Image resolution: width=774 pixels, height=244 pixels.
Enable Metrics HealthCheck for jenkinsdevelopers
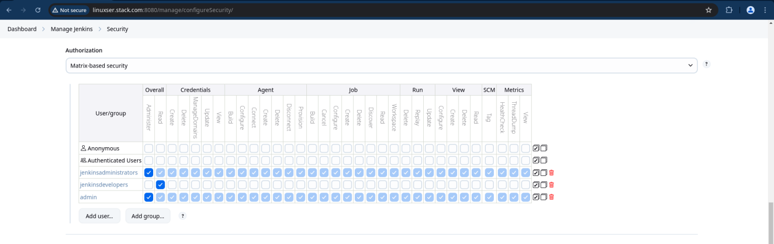502,185
